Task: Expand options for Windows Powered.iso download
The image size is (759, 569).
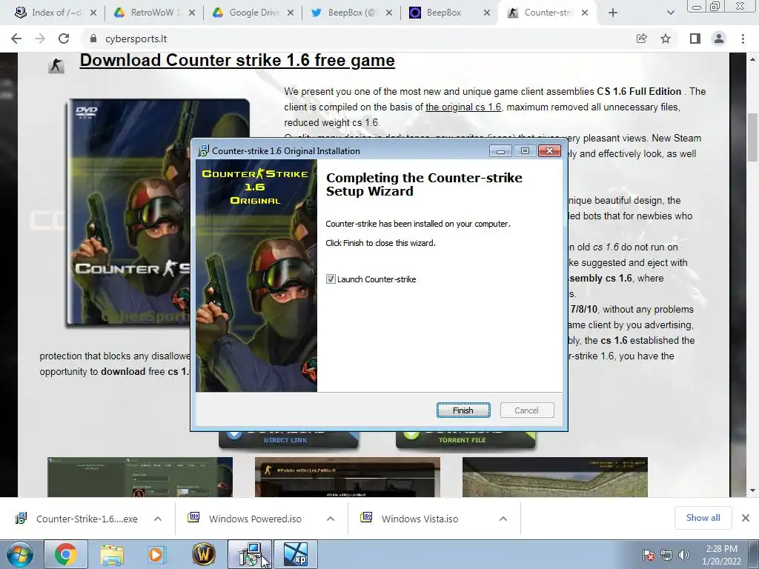Action: [331, 519]
